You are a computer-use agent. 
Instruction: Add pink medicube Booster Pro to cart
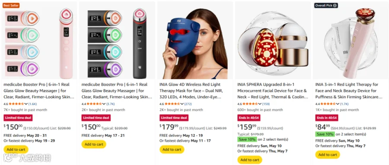tap(16, 149)
